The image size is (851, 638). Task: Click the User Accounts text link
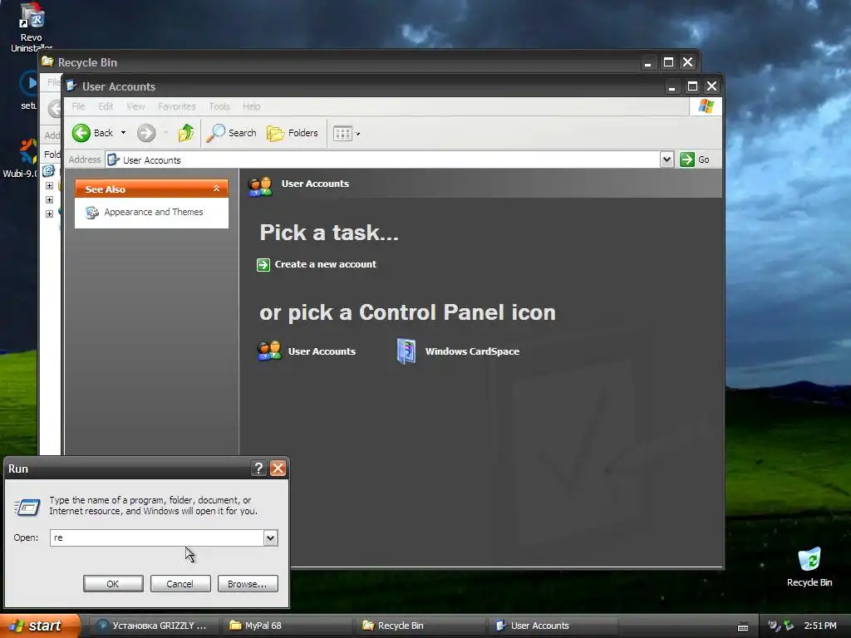click(322, 351)
